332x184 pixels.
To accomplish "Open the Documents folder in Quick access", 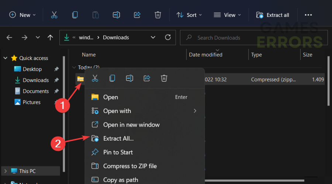I will 35,91.
